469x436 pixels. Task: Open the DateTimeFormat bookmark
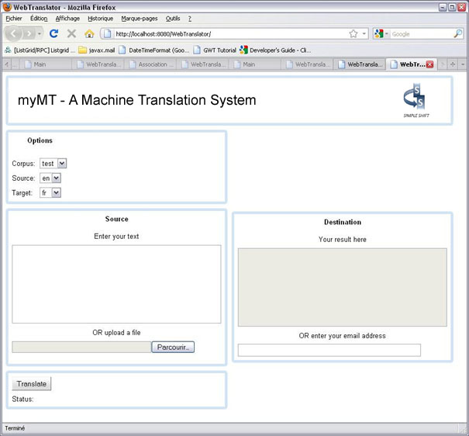click(154, 50)
